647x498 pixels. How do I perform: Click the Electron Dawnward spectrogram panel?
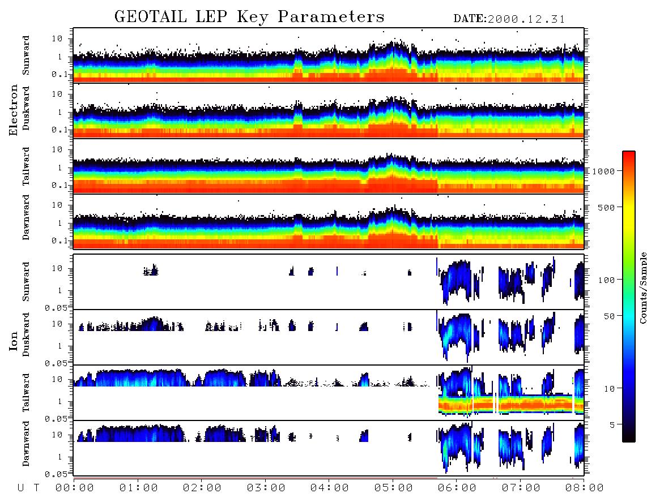tap(329, 221)
